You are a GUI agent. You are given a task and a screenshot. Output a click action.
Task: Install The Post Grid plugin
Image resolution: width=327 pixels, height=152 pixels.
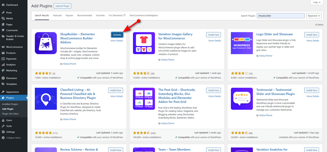214,90
